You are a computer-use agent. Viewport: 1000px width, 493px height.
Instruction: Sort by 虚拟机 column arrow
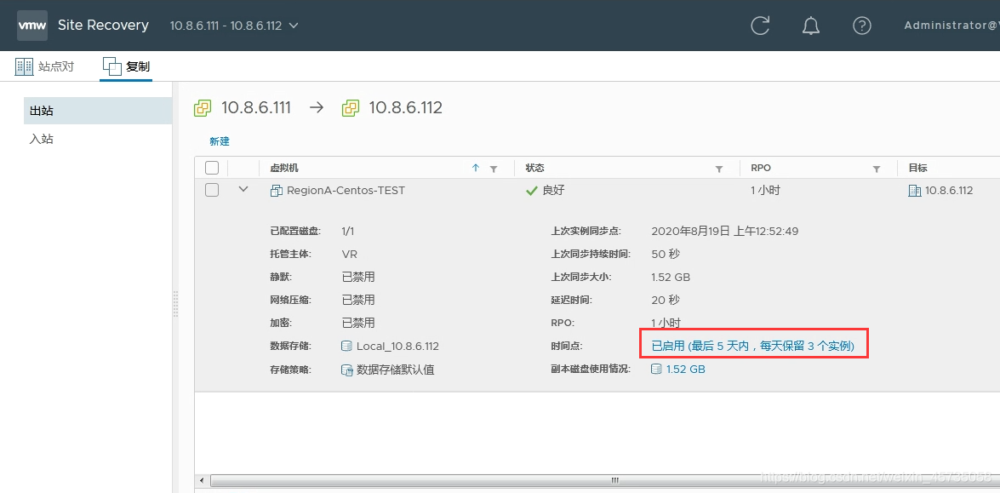tap(475, 168)
